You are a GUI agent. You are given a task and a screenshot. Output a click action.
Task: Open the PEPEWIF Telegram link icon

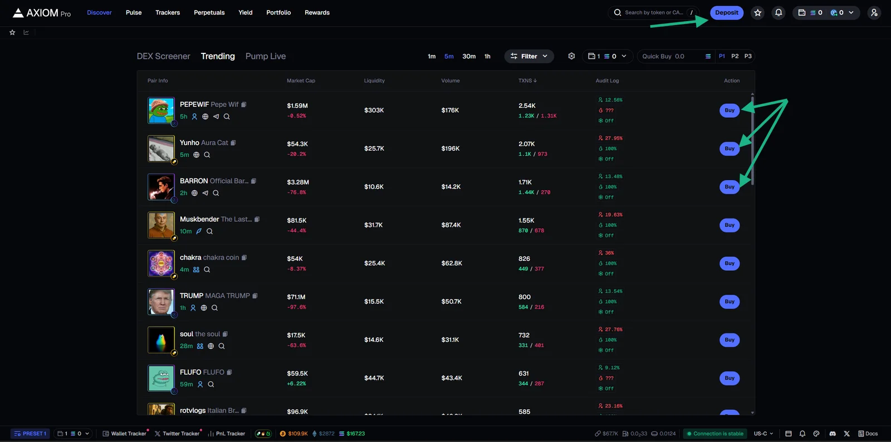[216, 117]
